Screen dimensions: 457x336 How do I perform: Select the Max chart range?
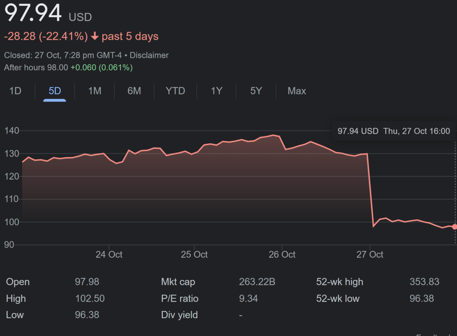297,91
